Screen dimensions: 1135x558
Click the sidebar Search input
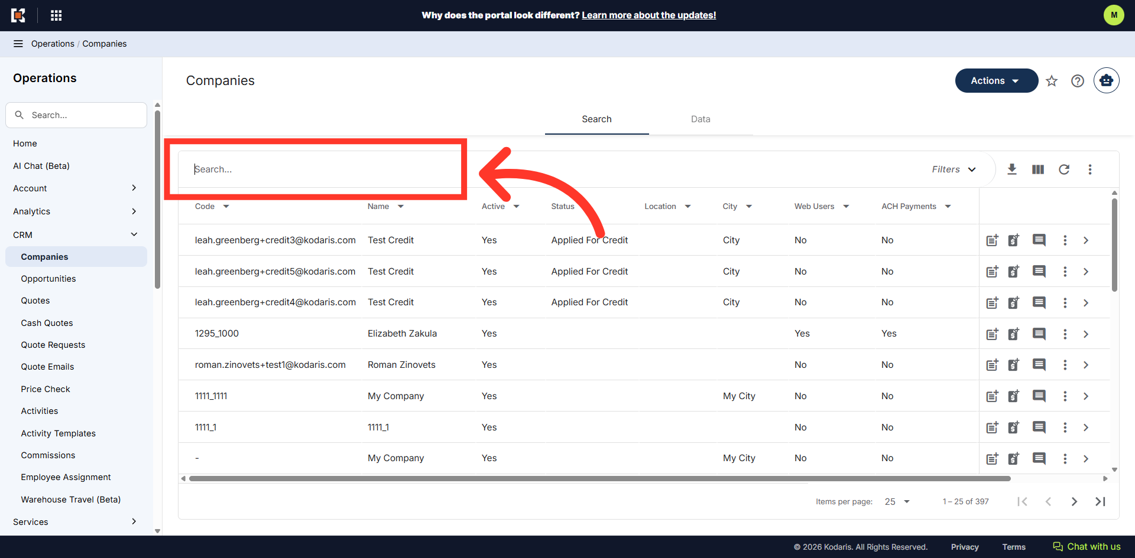point(76,115)
